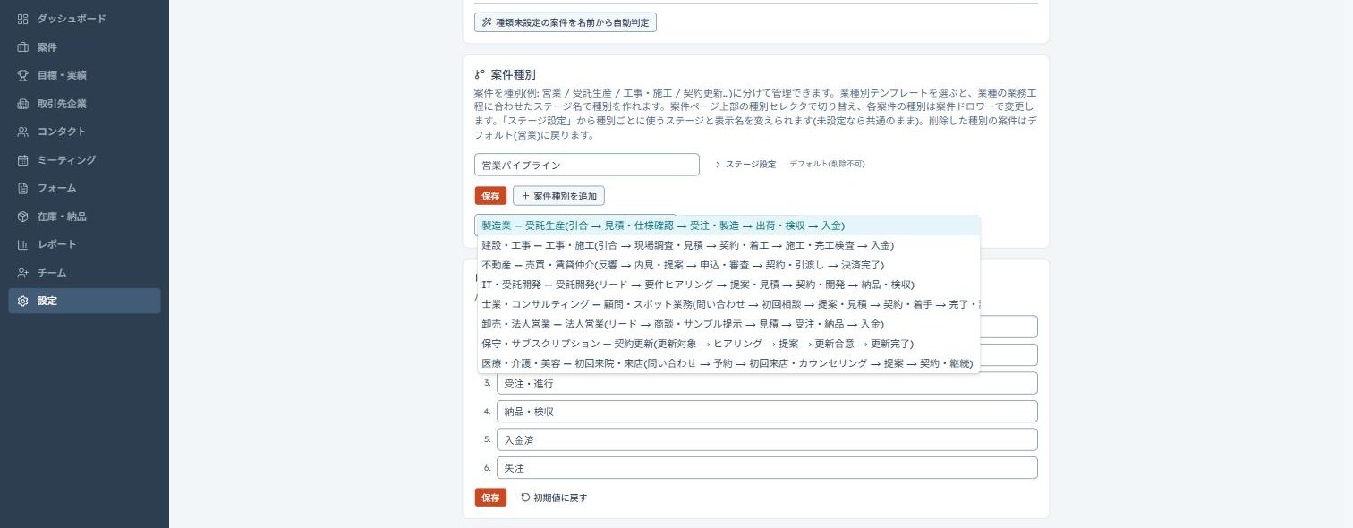This screenshot has height=528, width=1353.
Task: Select 設定 in the sidebar
Action: (84, 301)
